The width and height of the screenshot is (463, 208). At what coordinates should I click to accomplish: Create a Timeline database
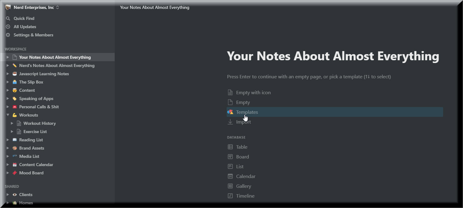245,196
